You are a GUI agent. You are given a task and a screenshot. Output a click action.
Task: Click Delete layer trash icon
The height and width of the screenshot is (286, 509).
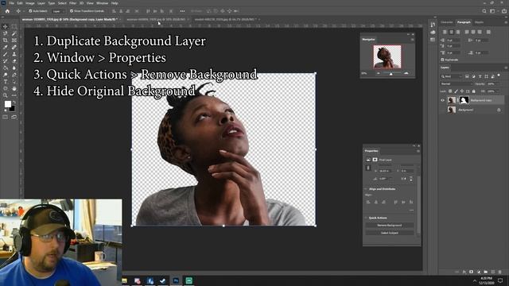pos(500,272)
